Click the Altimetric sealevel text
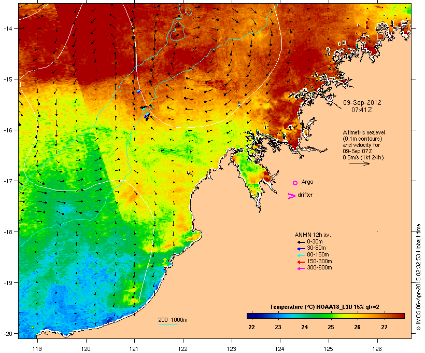Viewport: 425px width, 353px height. pos(364,132)
